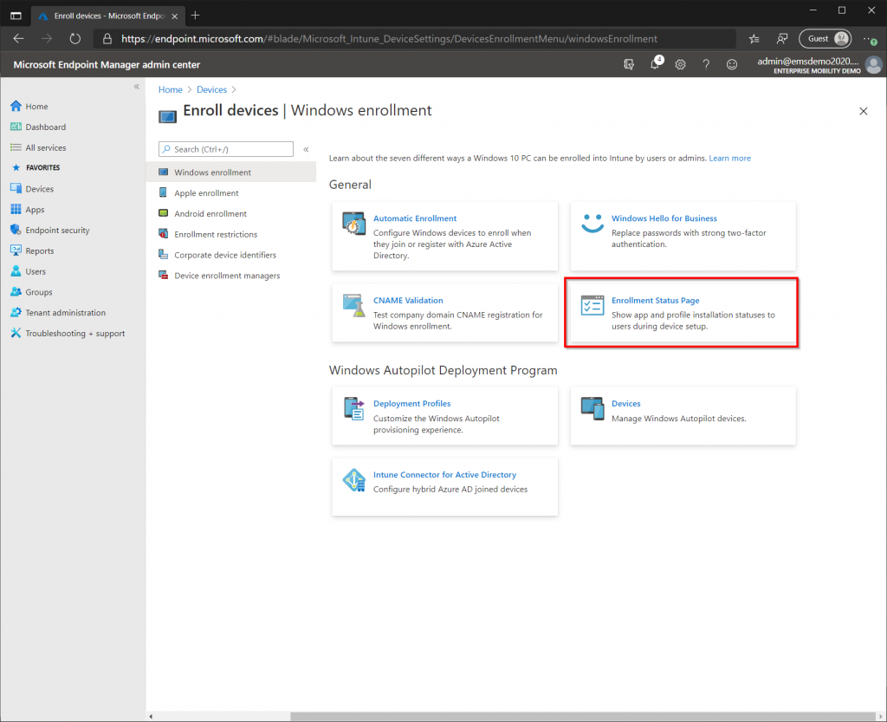Screen dimensions: 887x722
Task: Open CNAME Validation
Action: (x=408, y=301)
